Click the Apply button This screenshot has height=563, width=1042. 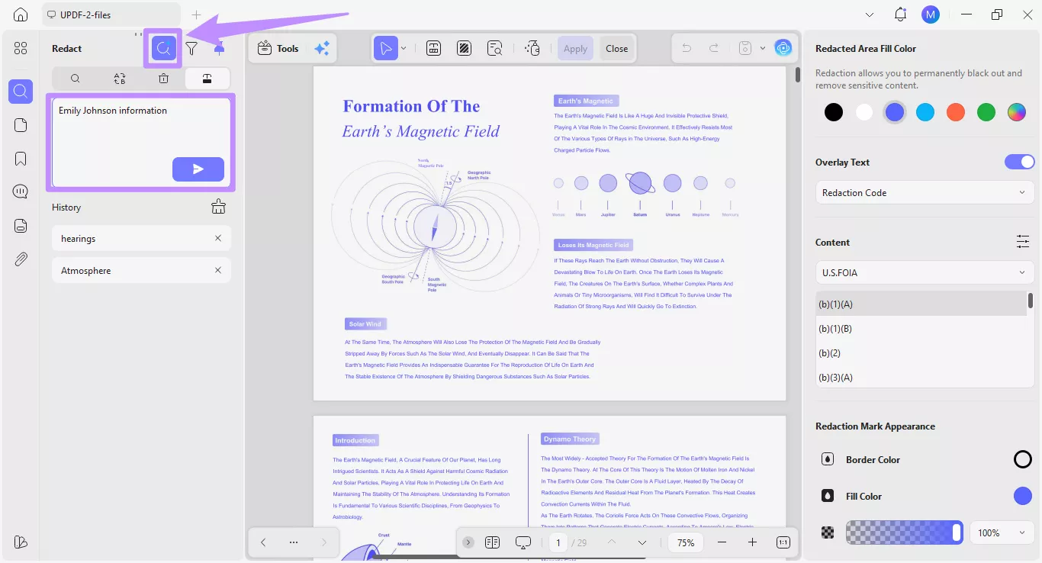pyautogui.click(x=575, y=48)
